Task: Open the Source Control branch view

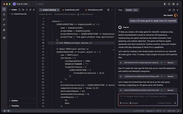Action: tap(4, 20)
